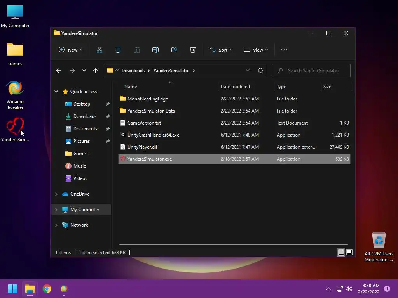Open the New item dropdown
This screenshot has width=398, height=298.
[x=71, y=50]
